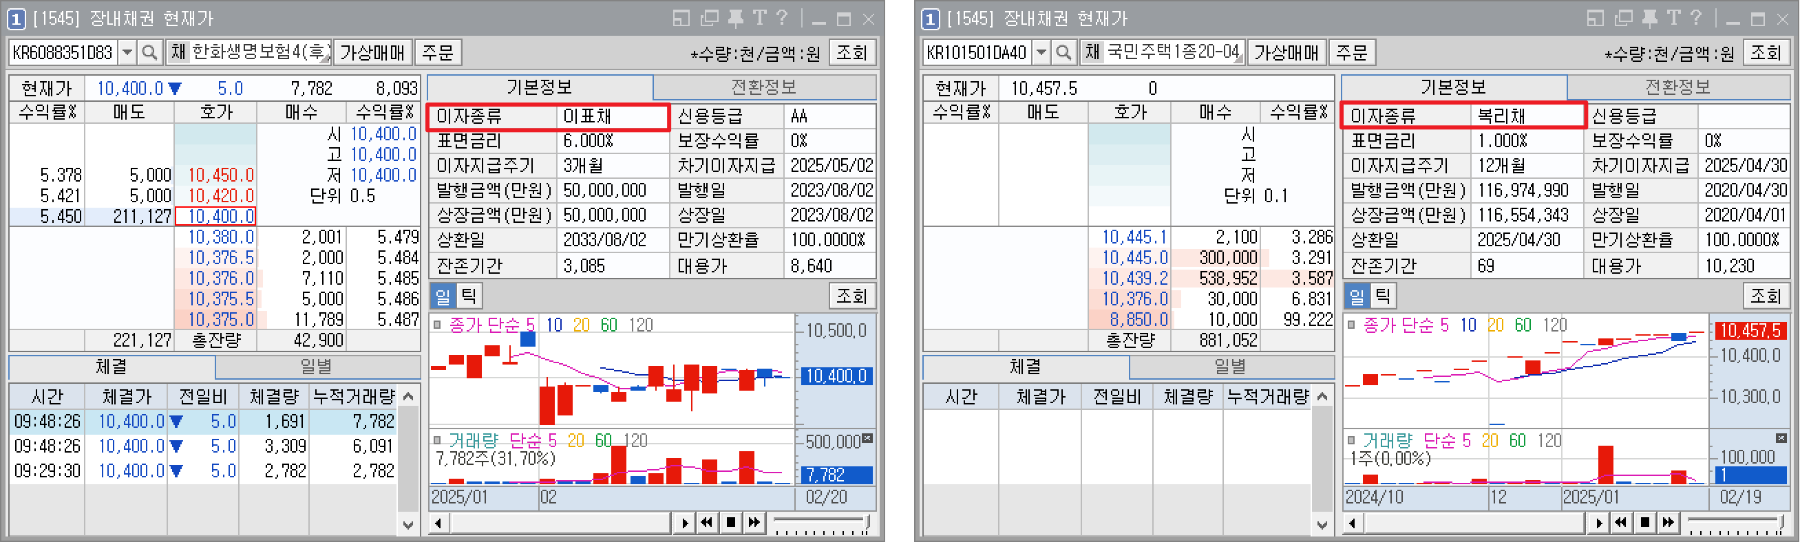The height and width of the screenshot is (542, 1811).
Task: Toggle the square marker before 거래량 in the left chart
Action: (437, 440)
